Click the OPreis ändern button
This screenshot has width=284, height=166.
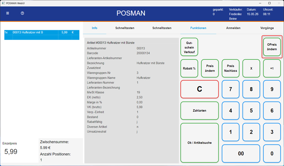click(272, 47)
